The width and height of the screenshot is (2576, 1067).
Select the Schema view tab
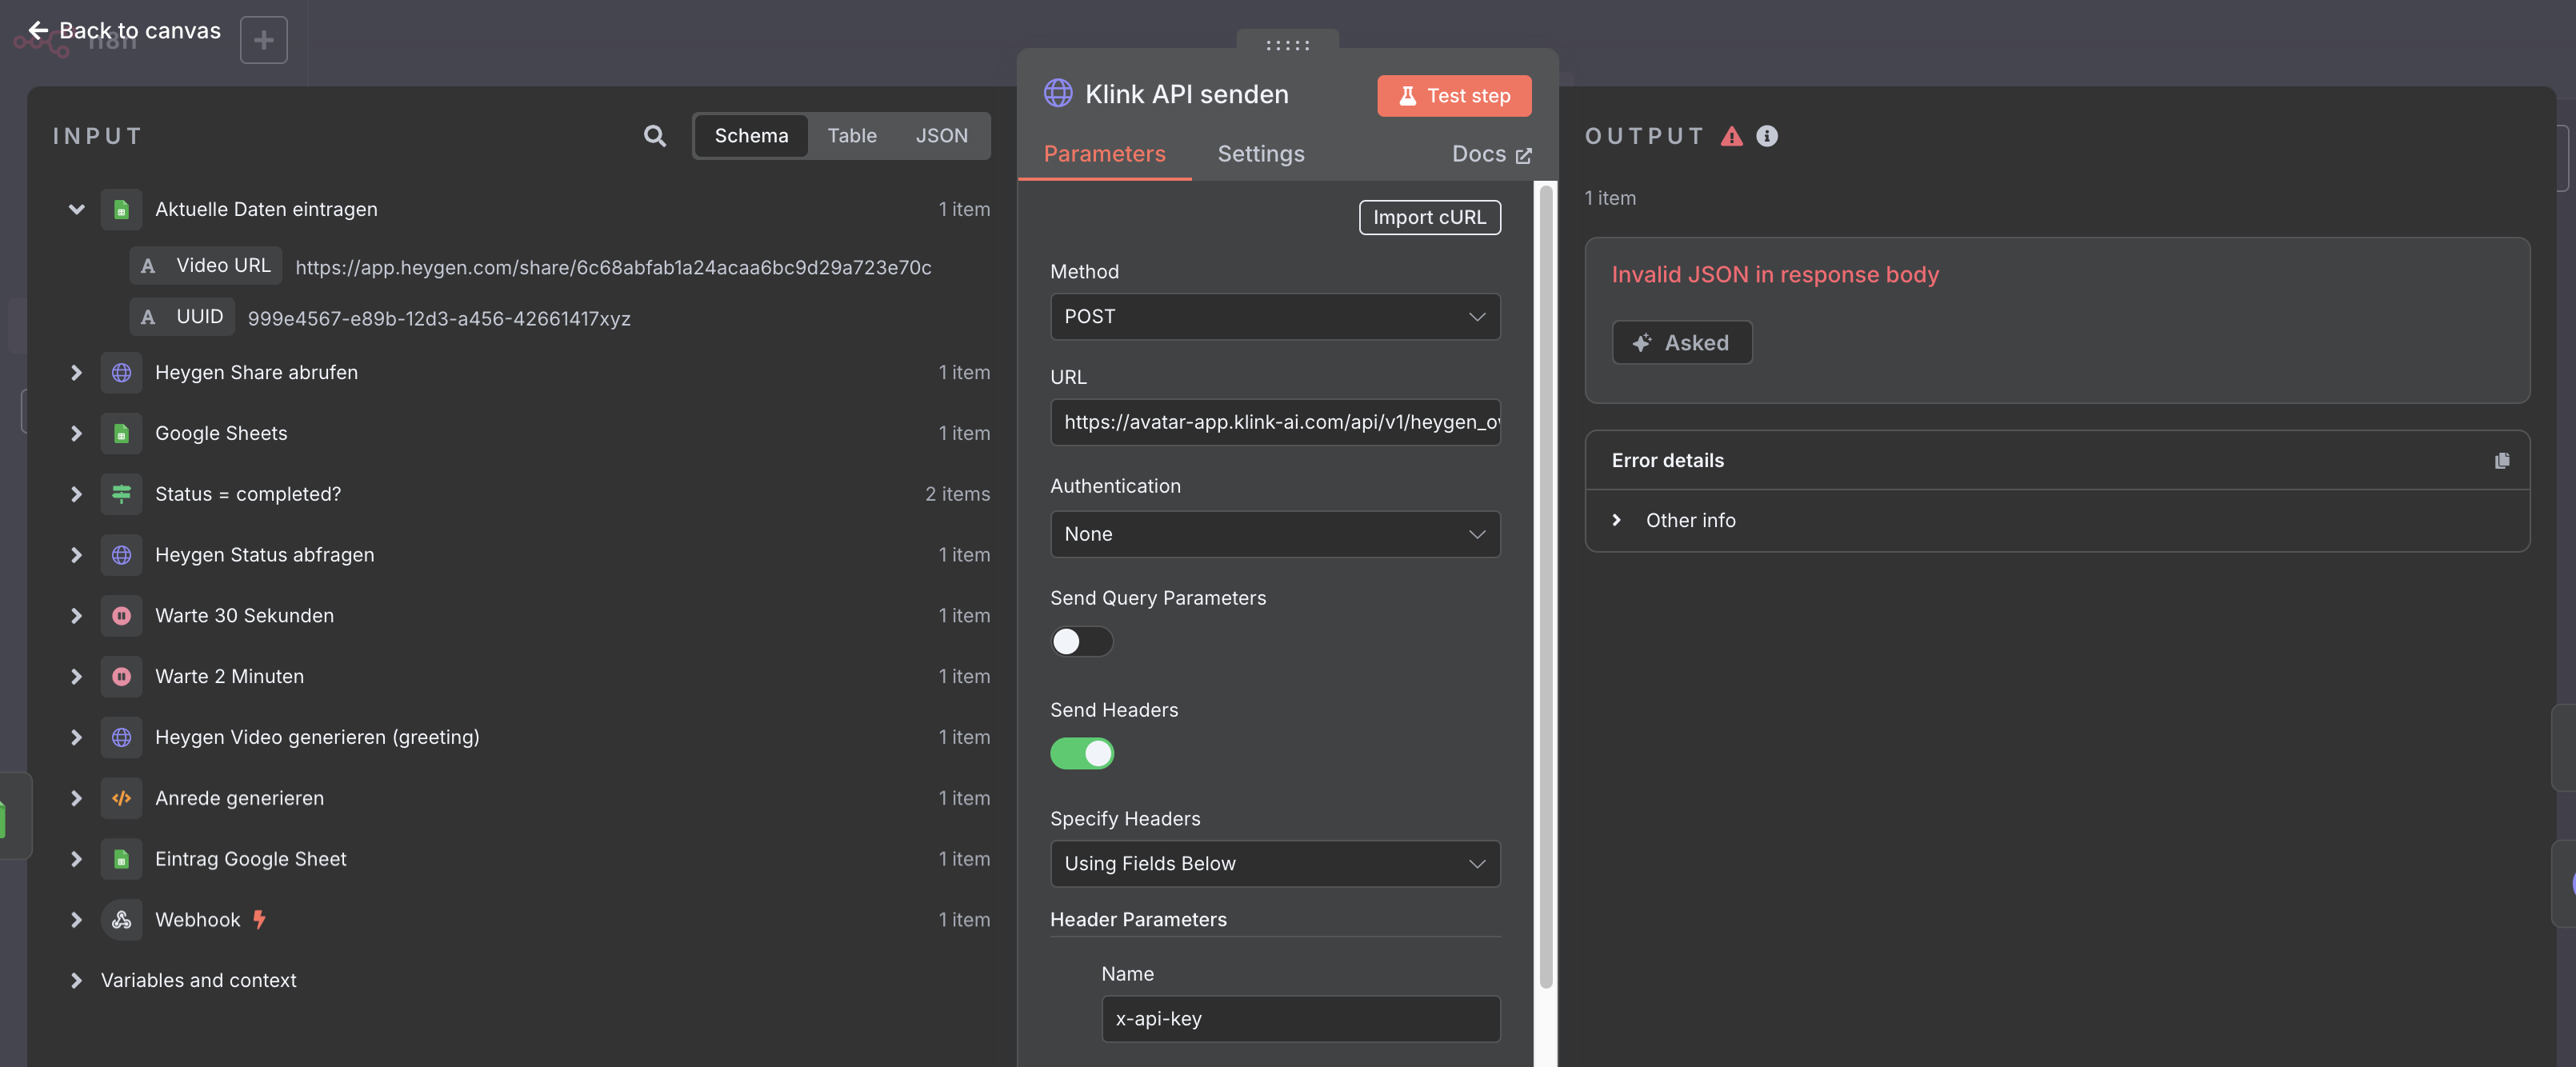click(751, 135)
